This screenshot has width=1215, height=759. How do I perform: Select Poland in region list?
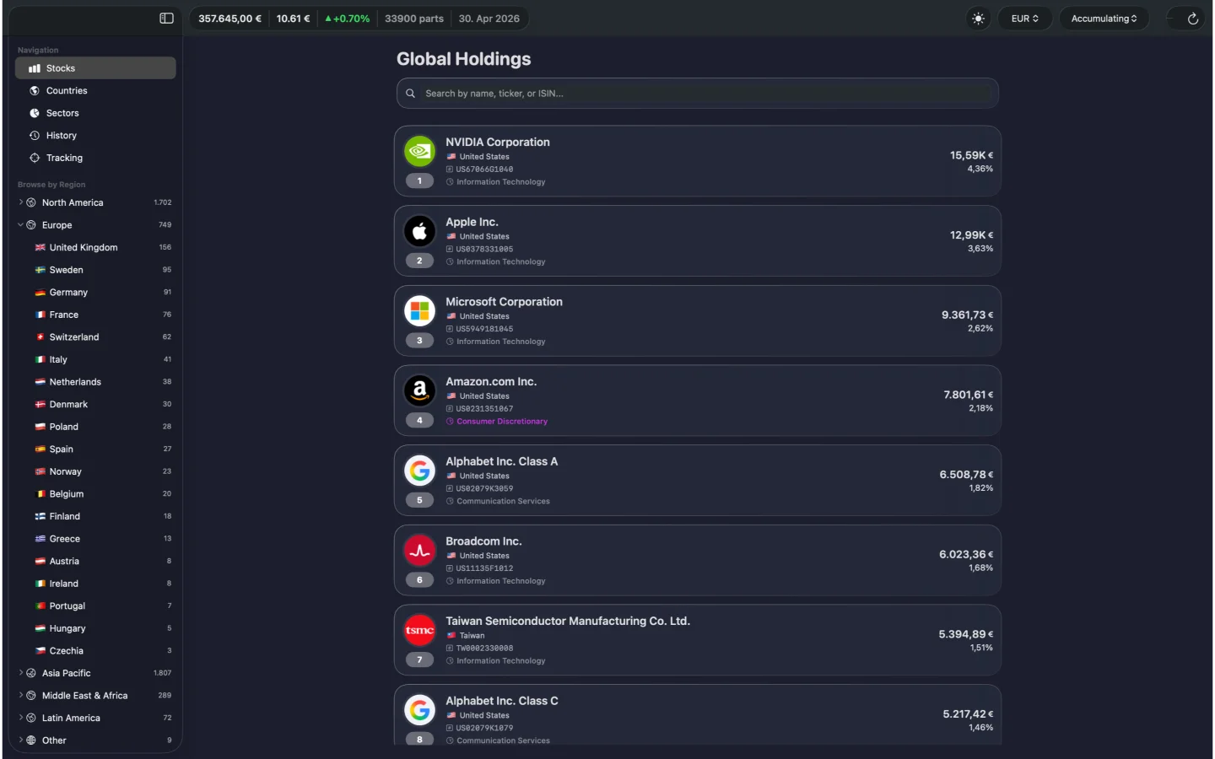(95, 427)
